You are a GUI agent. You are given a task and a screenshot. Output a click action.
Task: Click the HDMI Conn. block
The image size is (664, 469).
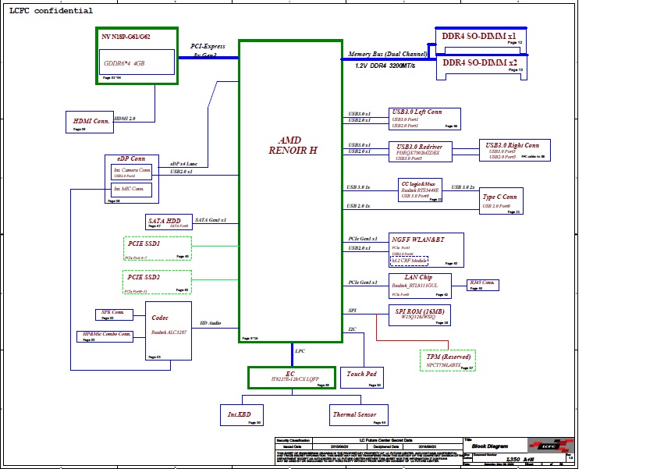(x=90, y=122)
